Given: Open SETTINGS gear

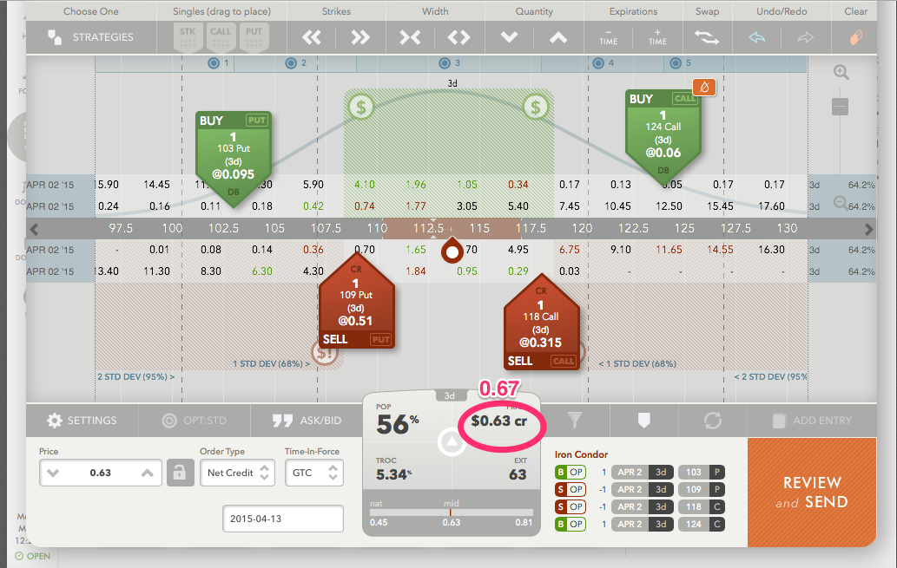Looking at the screenshot, I should [x=82, y=421].
